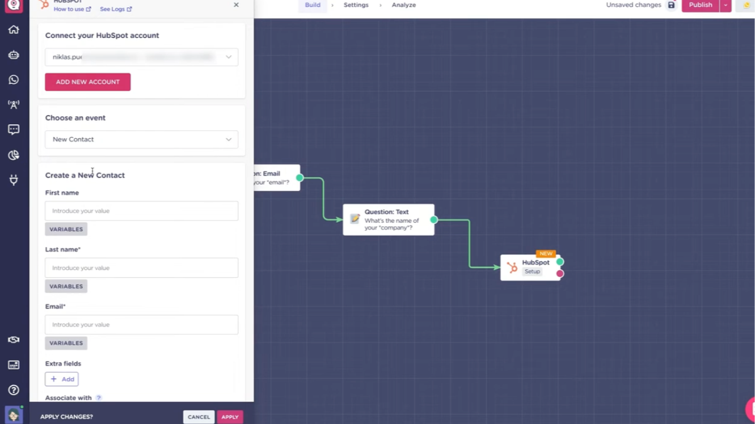Open the billing card icon in sidebar
755x424 pixels.
pos(14,364)
